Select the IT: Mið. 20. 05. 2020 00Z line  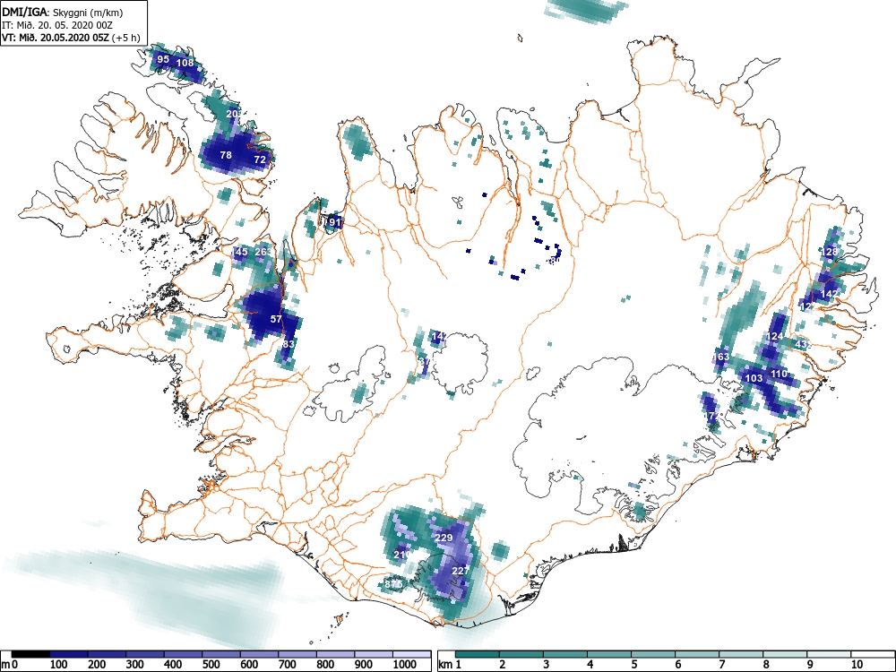pos(56,25)
